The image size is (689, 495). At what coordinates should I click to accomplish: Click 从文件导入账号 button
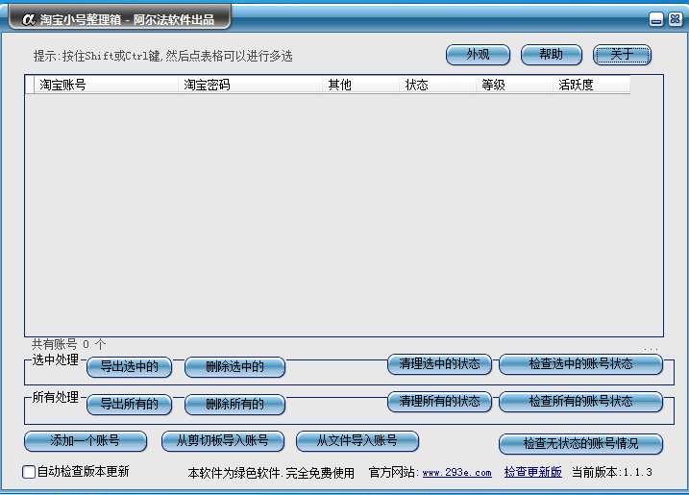[x=357, y=441]
